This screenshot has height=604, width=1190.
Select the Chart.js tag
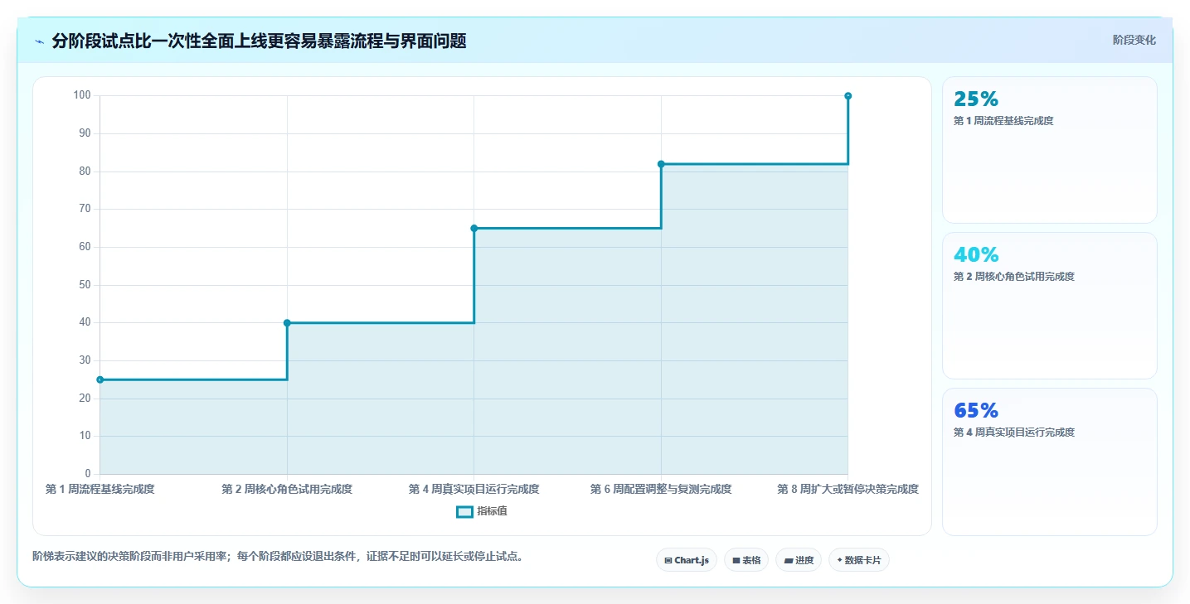click(x=687, y=560)
